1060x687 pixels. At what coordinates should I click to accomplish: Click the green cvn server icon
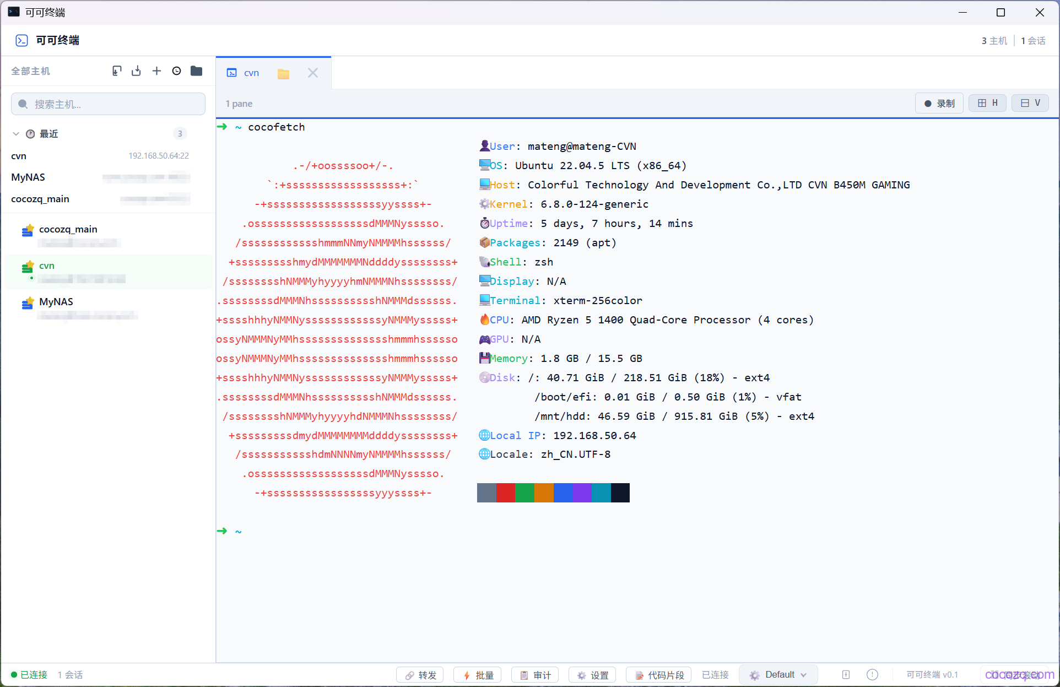point(28,267)
